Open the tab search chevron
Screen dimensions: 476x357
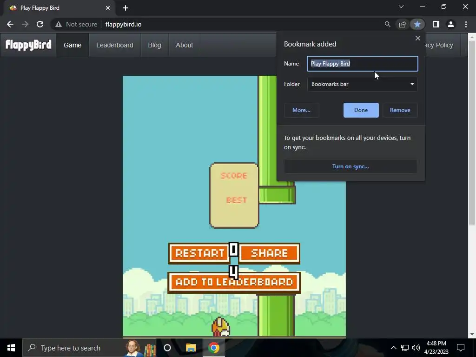pyautogui.click(x=401, y=7)
